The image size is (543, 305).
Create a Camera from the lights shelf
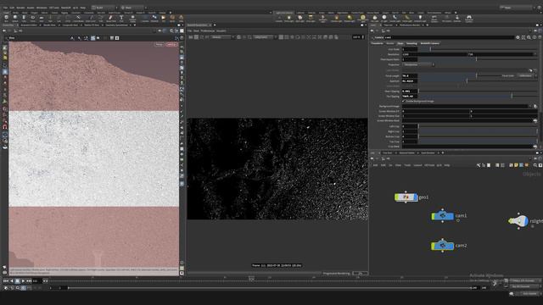coord(279,19)
